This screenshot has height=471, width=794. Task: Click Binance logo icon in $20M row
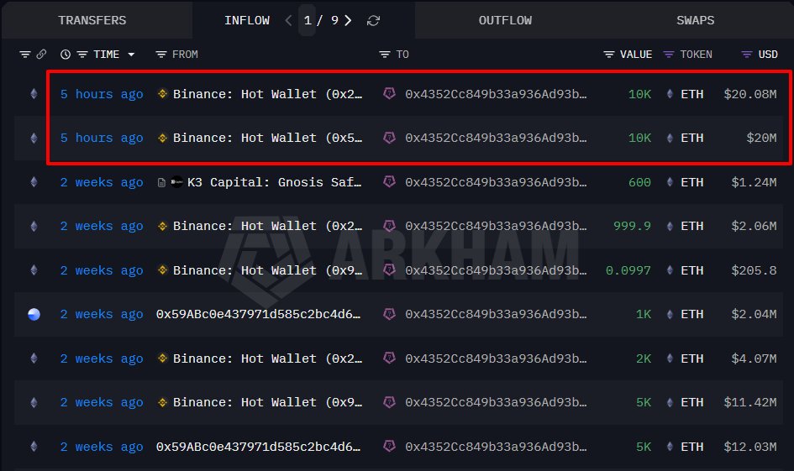click(x=162, y=138)
